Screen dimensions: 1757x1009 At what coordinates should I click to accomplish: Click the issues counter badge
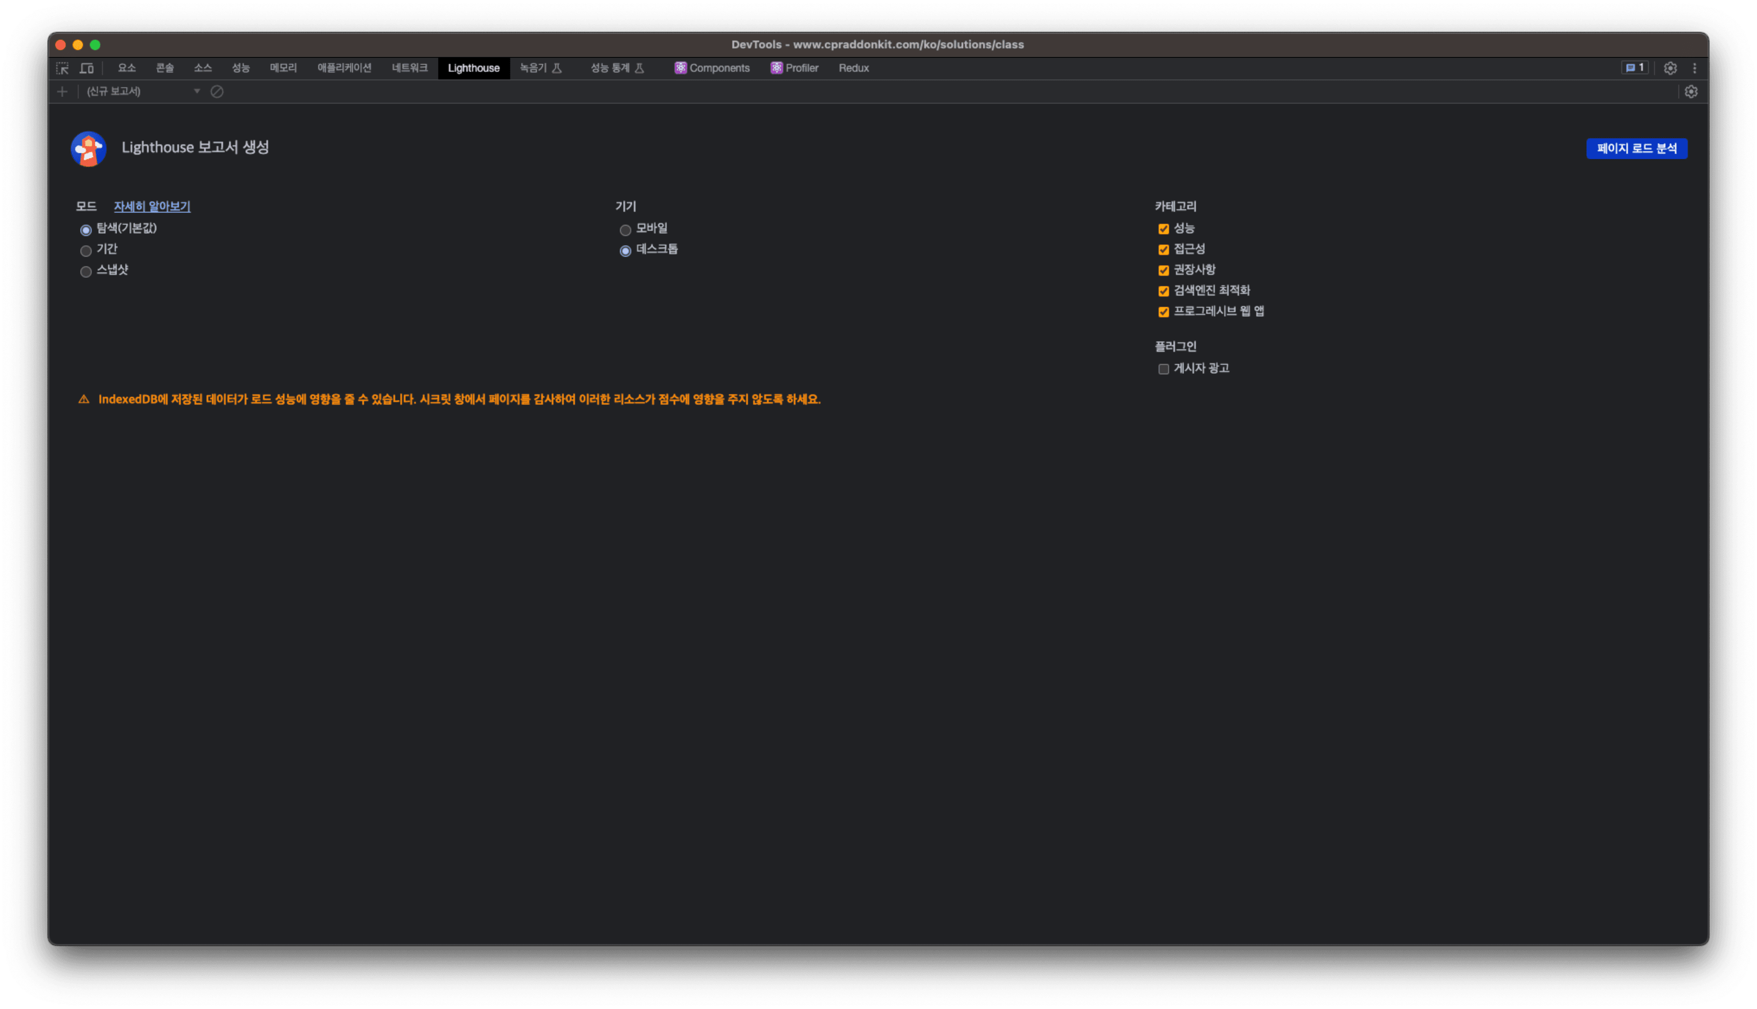pos(1634,68)
